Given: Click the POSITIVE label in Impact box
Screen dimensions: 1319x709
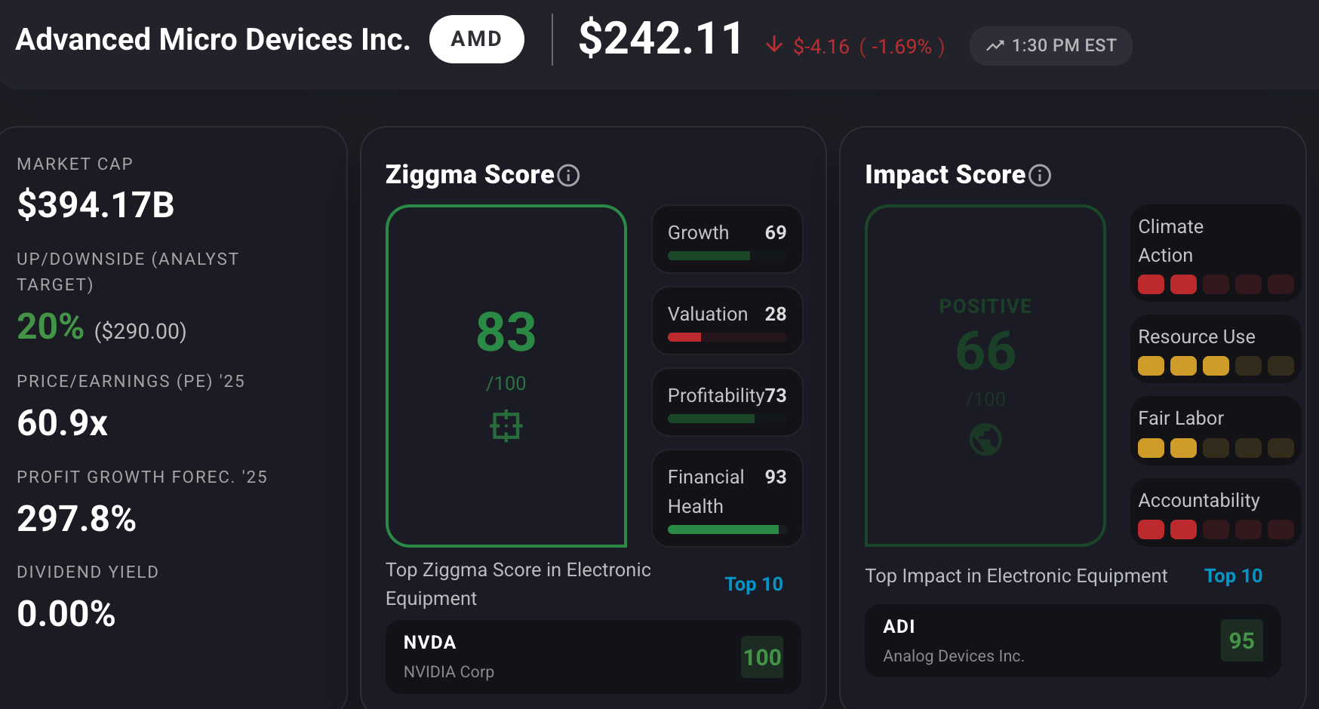Looking at the screenshot, I should pos(985,306).
